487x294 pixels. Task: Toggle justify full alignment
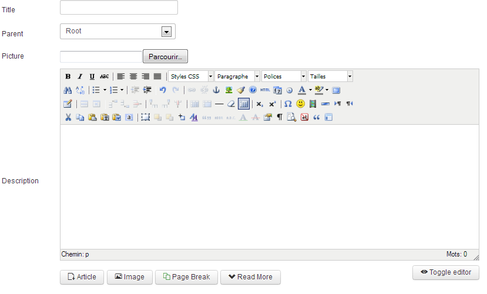pyautogui.click(x=157, y=77)
